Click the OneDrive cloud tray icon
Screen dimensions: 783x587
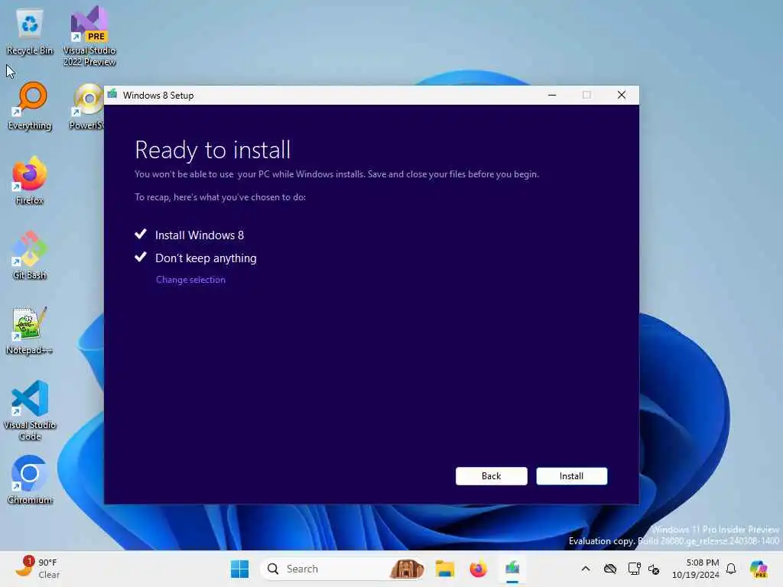(x=609, y=569)
